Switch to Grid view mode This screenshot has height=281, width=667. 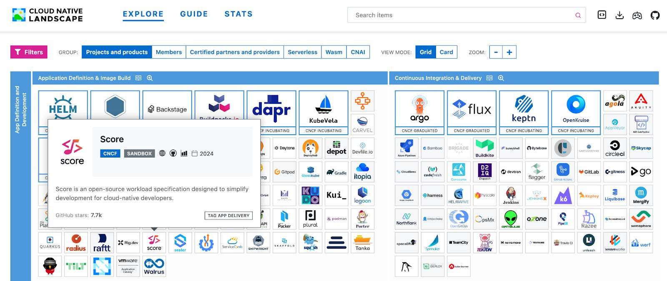[426, 52]
